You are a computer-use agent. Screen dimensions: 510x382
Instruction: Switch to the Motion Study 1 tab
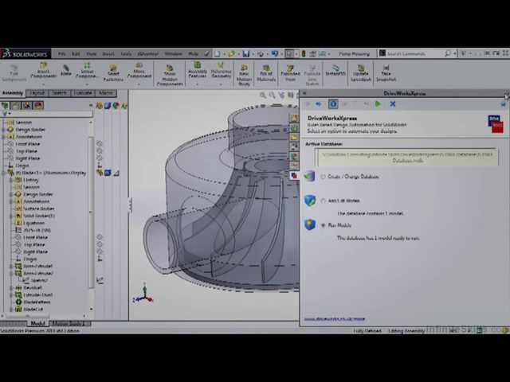(x=69, y=324)
